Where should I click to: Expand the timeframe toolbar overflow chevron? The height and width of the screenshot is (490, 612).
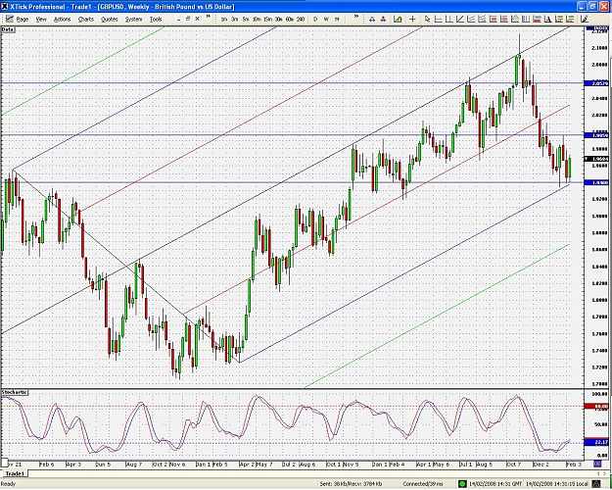pos(356,17)
